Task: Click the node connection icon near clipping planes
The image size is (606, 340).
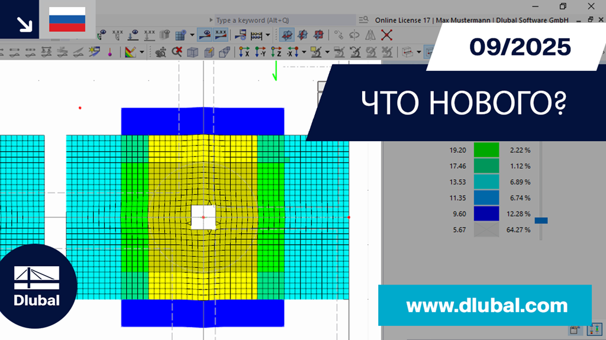Action: point(339,35)
